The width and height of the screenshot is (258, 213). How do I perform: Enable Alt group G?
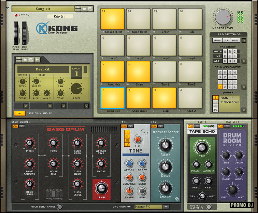(x=225, y=61)
